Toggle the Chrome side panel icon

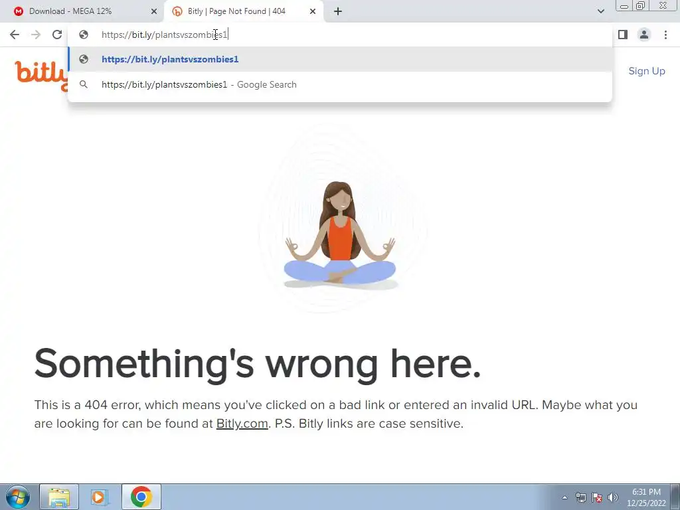tap(623, 35)
